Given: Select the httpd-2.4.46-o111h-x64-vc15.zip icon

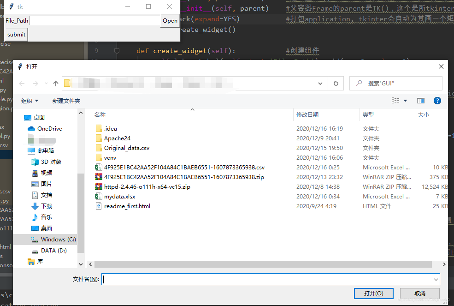Looking at the screenshot, I should tap(99, 187).
